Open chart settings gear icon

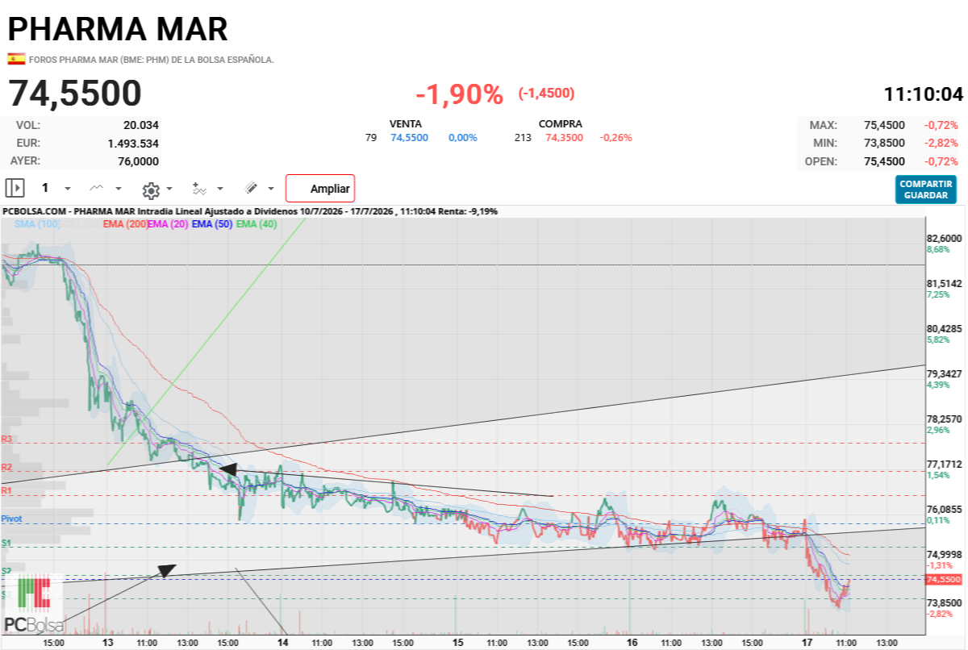click(150, 190)
